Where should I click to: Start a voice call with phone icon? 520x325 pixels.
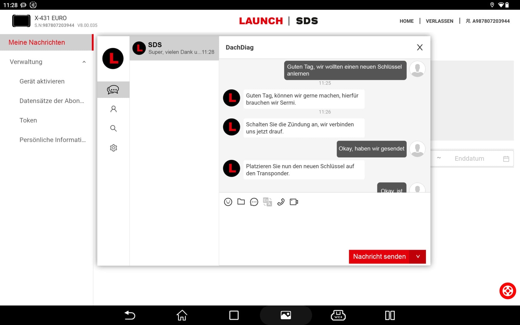[x=281, y=202]
